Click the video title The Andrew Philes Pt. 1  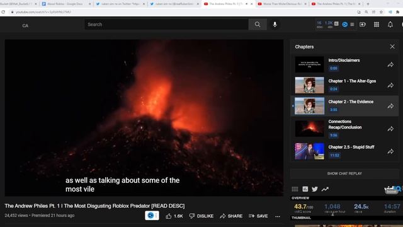point(94,206)
